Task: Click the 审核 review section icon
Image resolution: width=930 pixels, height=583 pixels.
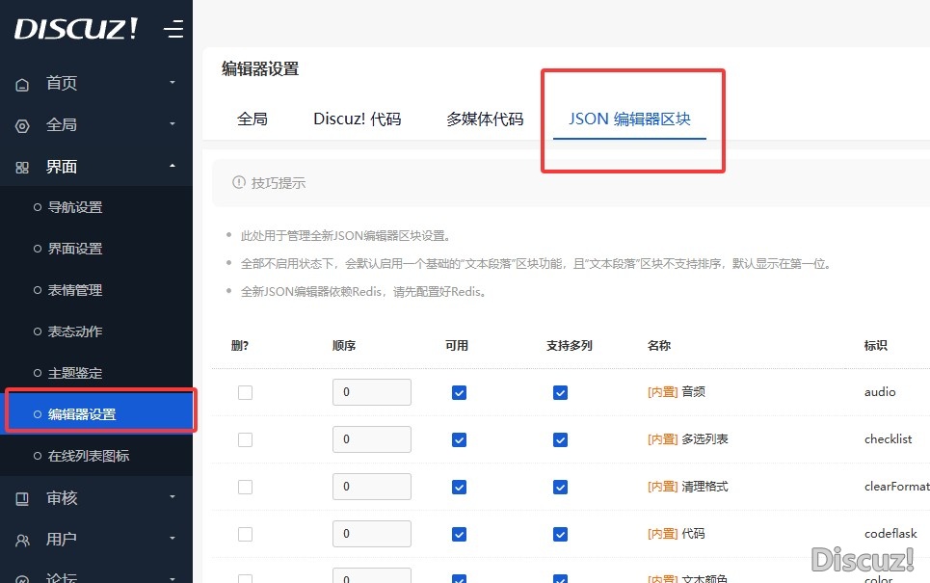Action: coord(21,497)
